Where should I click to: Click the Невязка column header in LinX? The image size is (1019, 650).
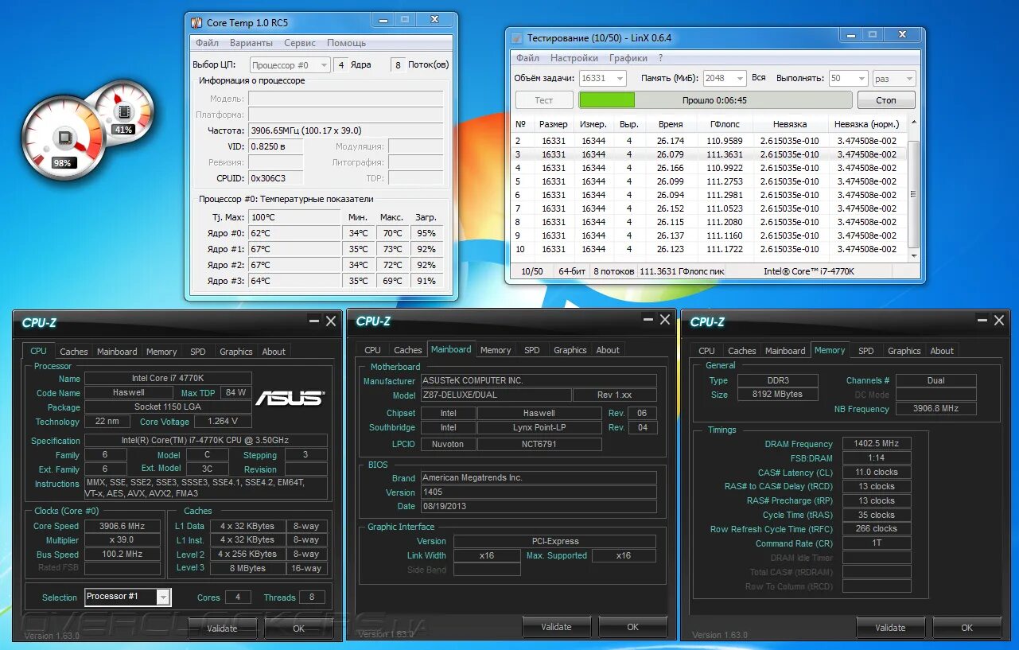pos(790,124)
